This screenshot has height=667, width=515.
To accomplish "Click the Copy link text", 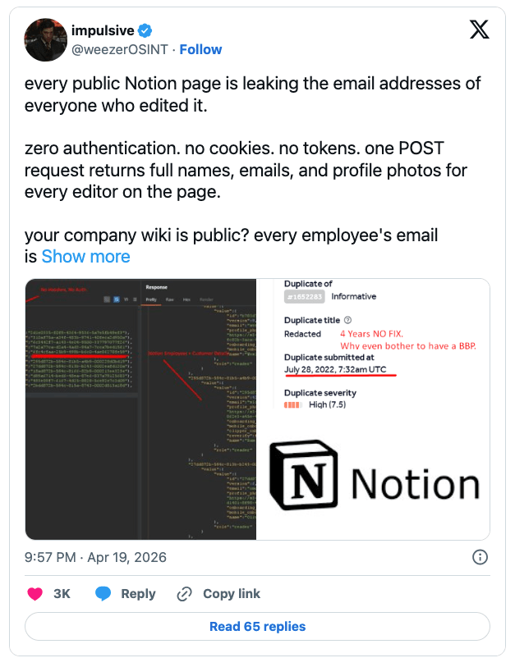I will [x=231, y=593].
